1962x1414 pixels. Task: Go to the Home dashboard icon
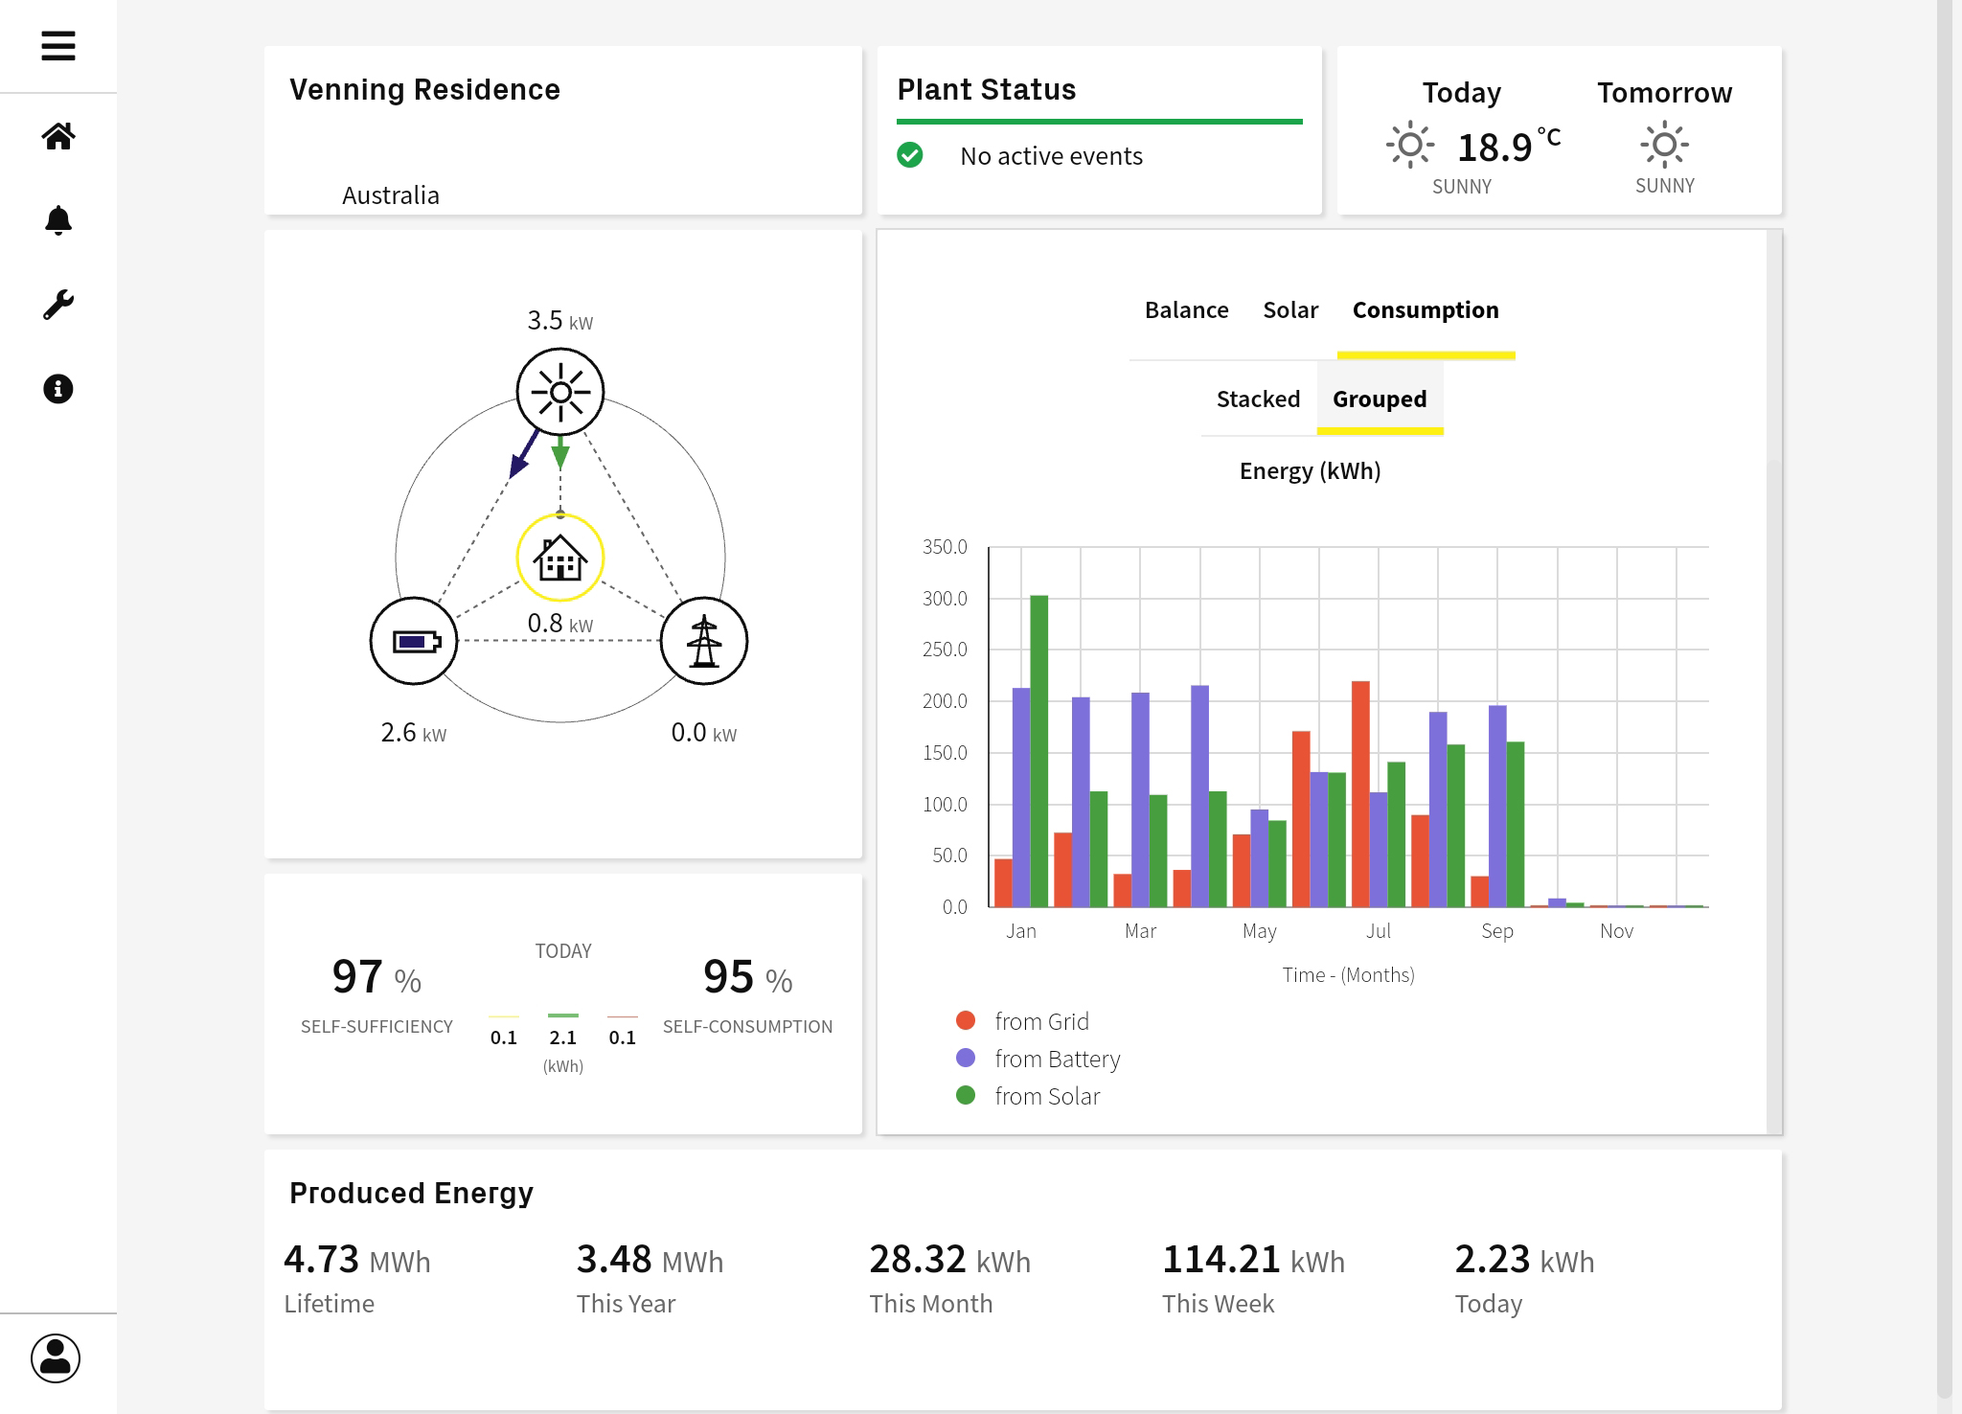click(x=58, y=136)
